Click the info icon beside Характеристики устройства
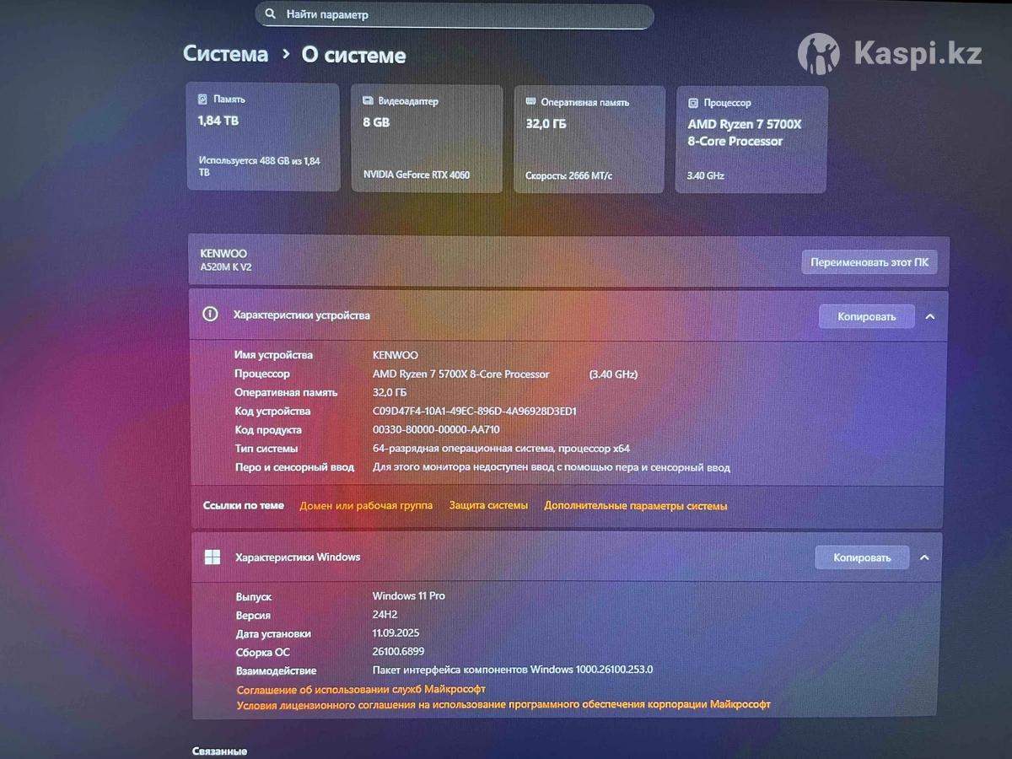 211,315
